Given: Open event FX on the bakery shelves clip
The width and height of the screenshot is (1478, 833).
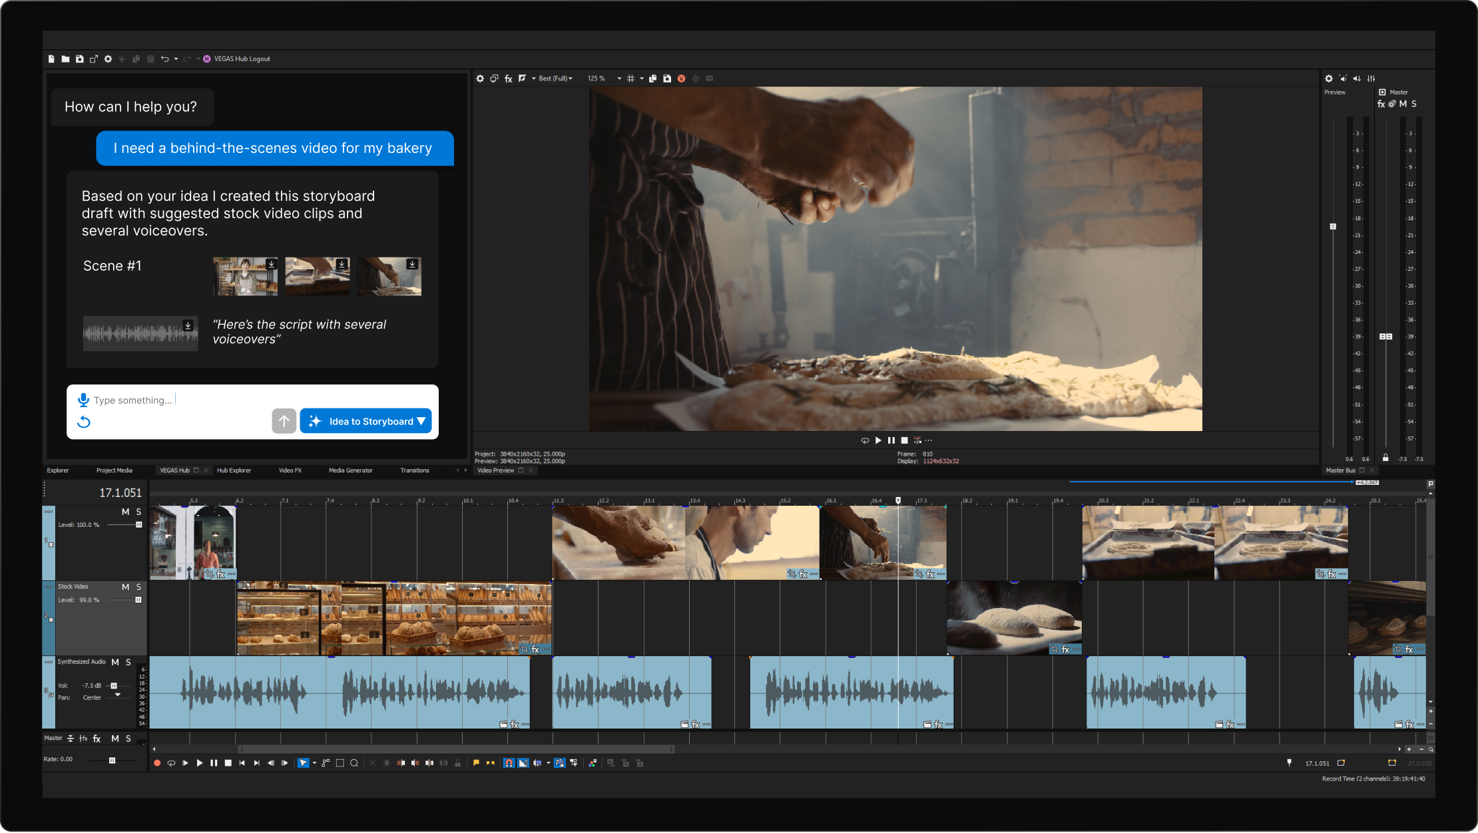Looking at the screenshot, I should point(535,649).
